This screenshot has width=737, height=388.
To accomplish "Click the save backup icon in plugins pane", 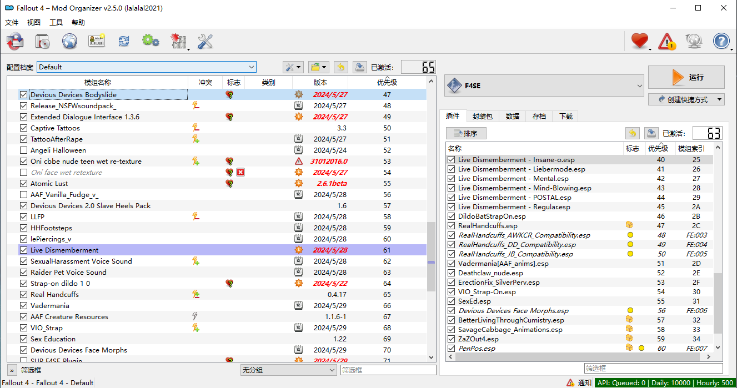I will pos(651,133).
